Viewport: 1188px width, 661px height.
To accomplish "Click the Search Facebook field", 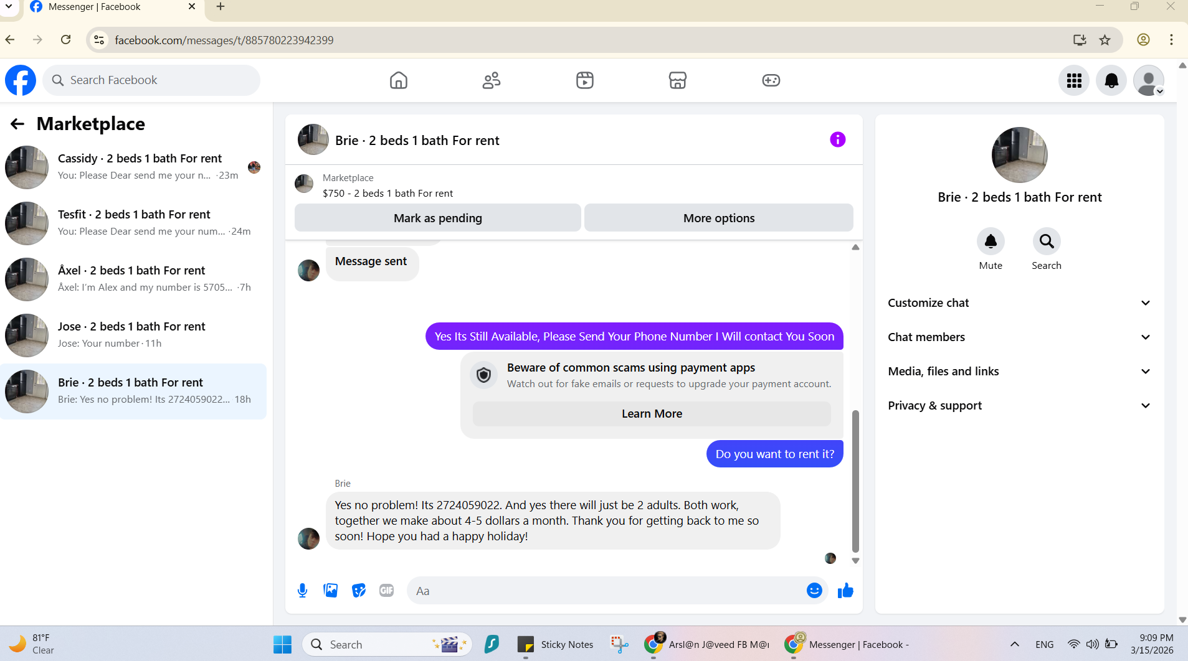I will coord(151,80).
